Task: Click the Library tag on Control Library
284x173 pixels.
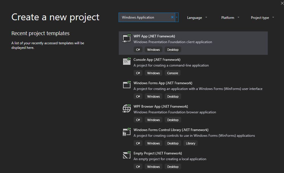Action: click(191, 143)
